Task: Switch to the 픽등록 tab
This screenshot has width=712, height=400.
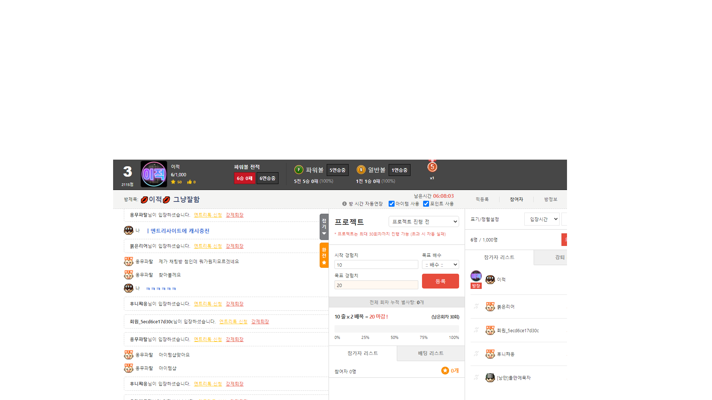Action: [482, 199]
